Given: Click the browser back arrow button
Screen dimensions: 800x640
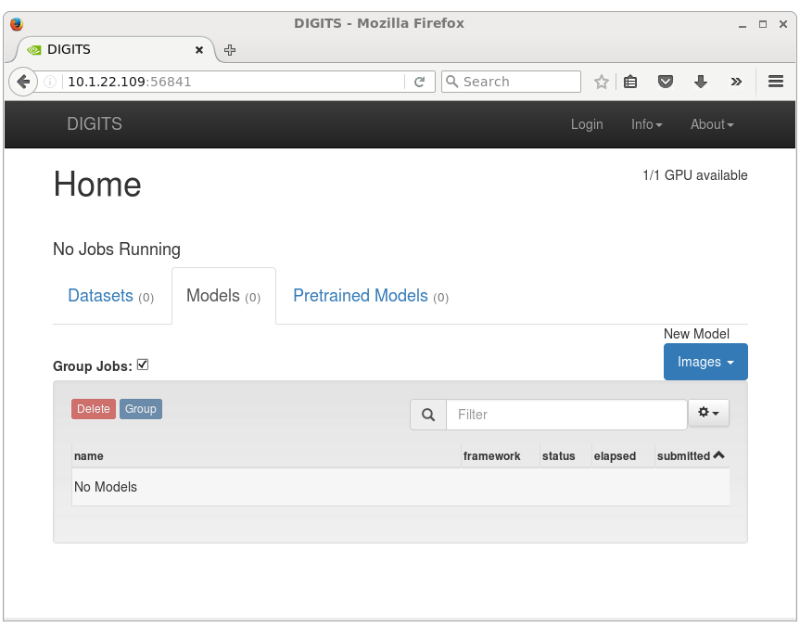Looking at the screenshot, I should (x=23, y=82).
